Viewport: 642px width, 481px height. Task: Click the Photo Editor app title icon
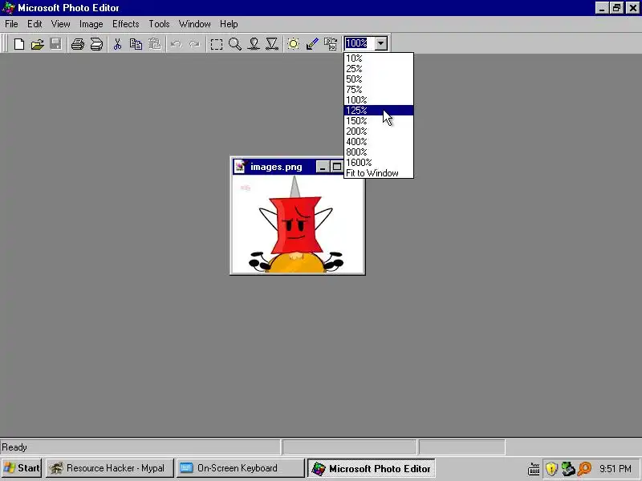click(x=8, y=8)
